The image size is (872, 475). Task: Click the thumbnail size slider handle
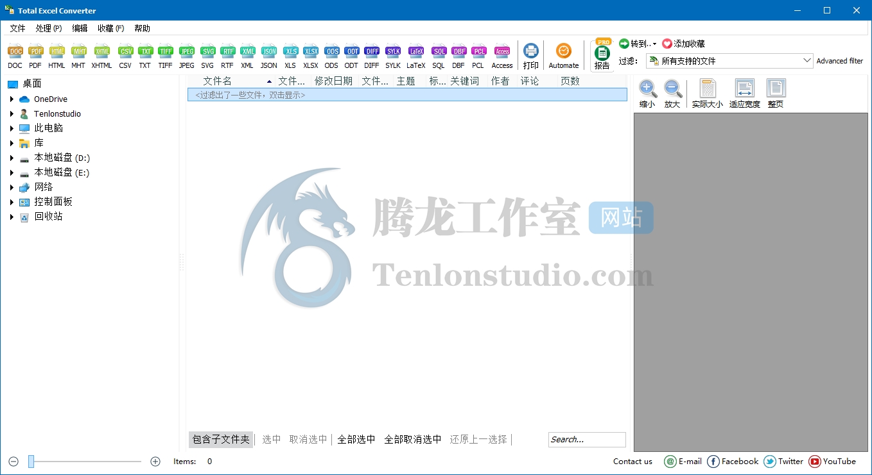tap(31, 461)
